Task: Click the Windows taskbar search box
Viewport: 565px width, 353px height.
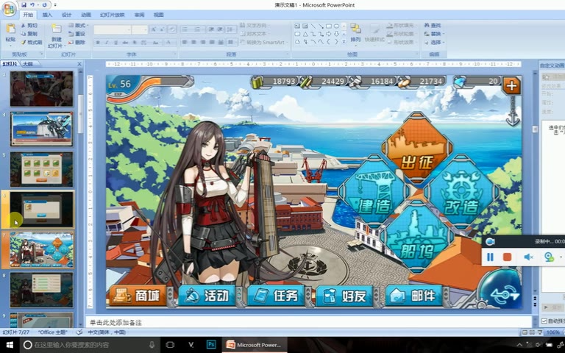Action: pos(90,345)
